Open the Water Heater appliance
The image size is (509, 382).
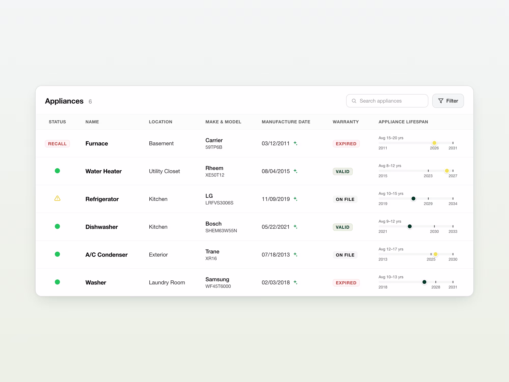tap(104, 171)
